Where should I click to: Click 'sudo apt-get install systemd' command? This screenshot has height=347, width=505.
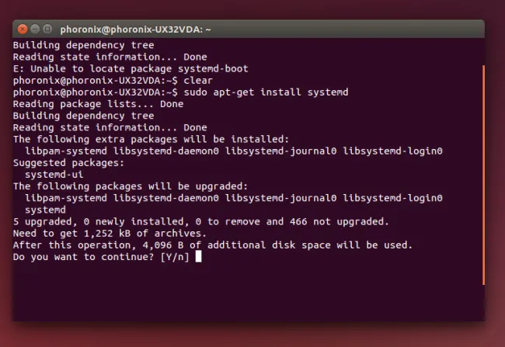coord(266,92)
